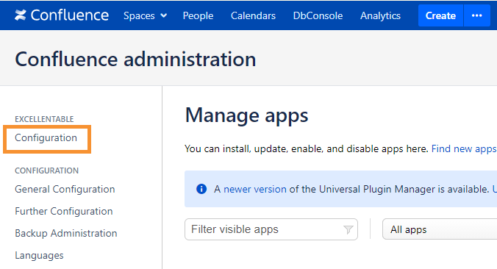
Task: Open Languages in the sidebar
Action: click(x=39, y=255)
